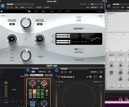This screenshot has width=129, height=107.
Task: Click the 比較 button in tranQuilizr window
Action: point(122,7)
